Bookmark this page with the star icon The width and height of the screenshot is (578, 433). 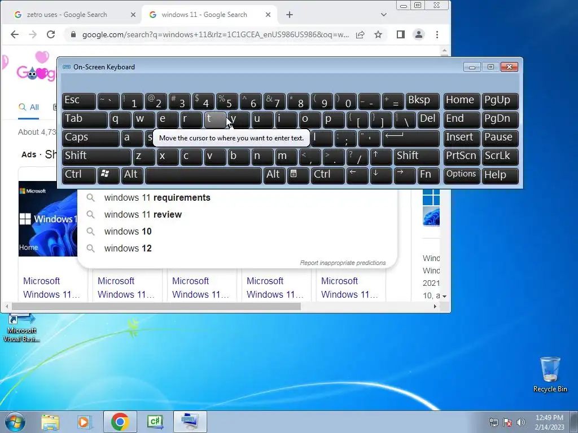click(378, 34)
